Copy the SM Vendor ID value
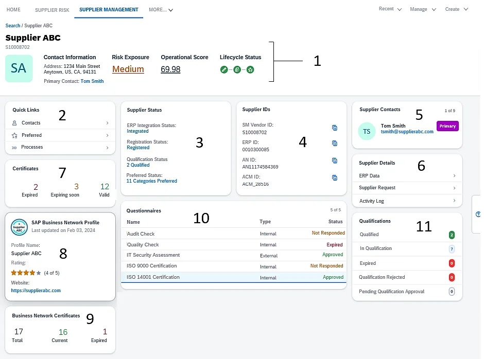This screenshot has width=484, height=359. point(335,128)
